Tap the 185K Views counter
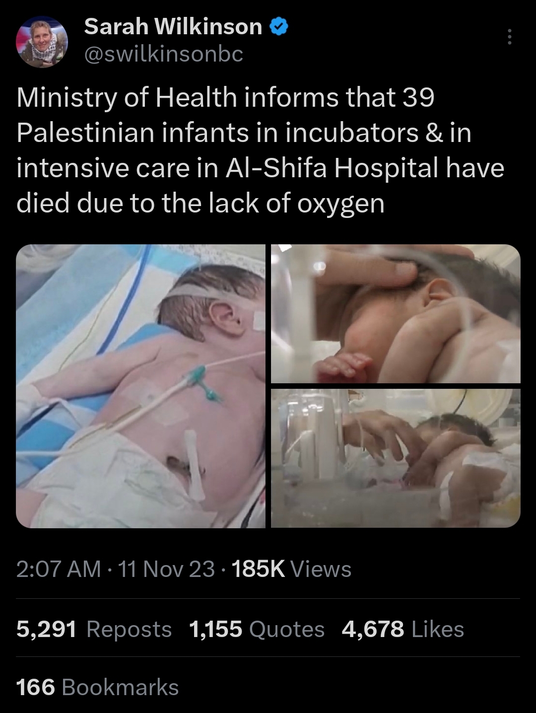 pyautogui.click(x=291, y=569)
